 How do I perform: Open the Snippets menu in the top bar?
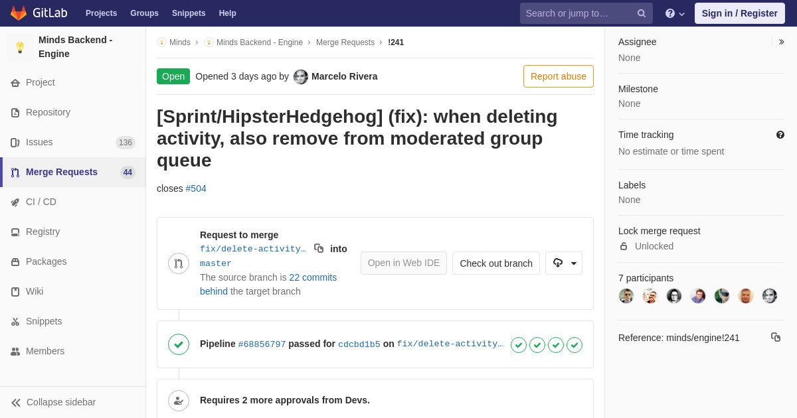click(x=189, y=13)
